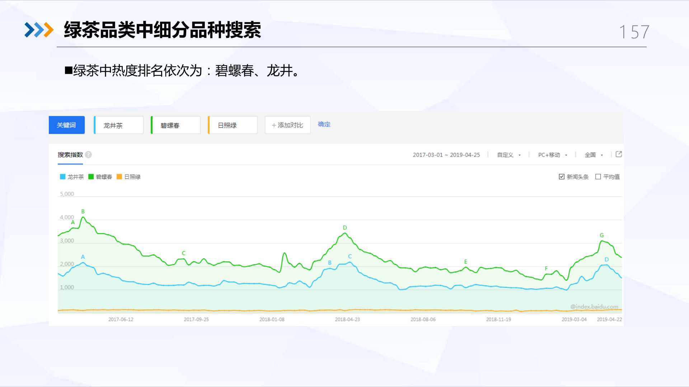
Task: Enable the 平均值 checkbox
Action: 598,177
